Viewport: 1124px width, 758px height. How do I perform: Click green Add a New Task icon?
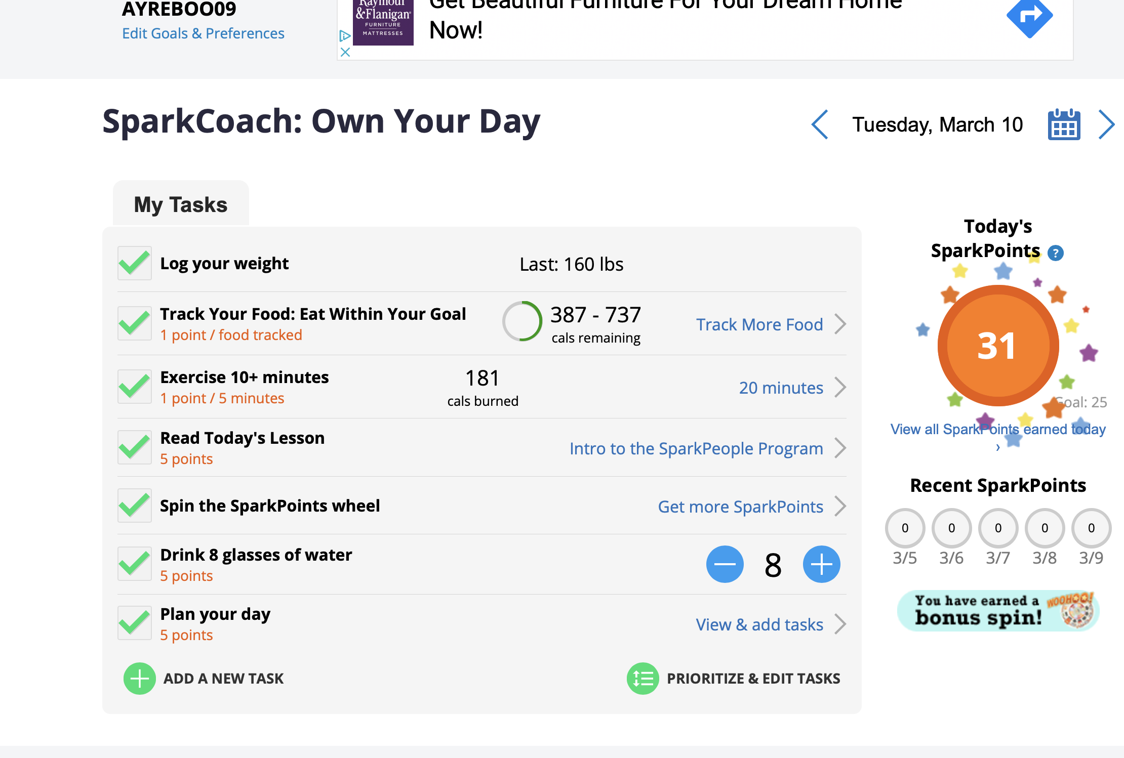(140, 679)
